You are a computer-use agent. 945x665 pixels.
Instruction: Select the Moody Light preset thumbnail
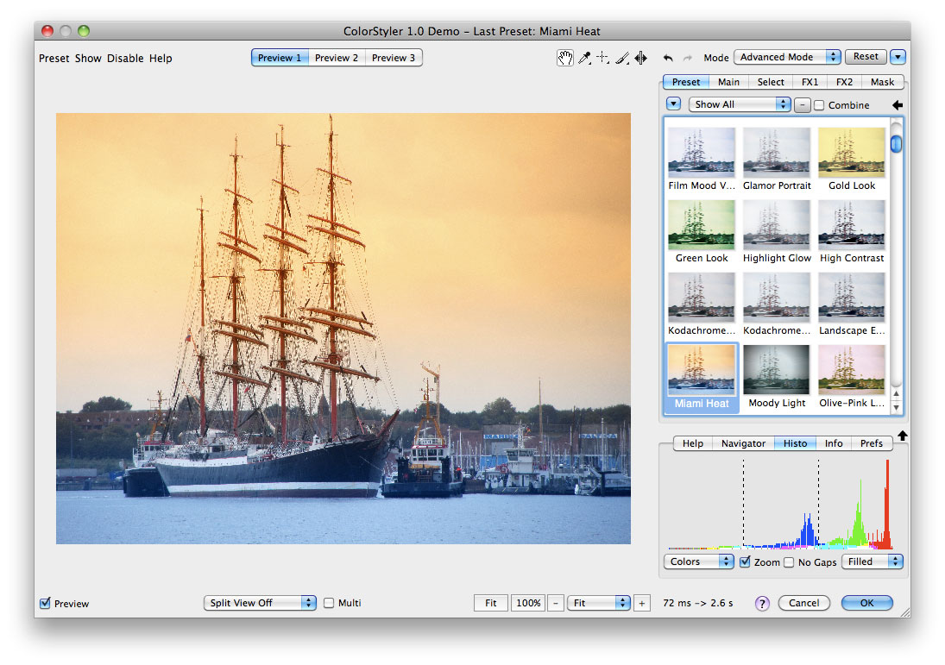776,370
